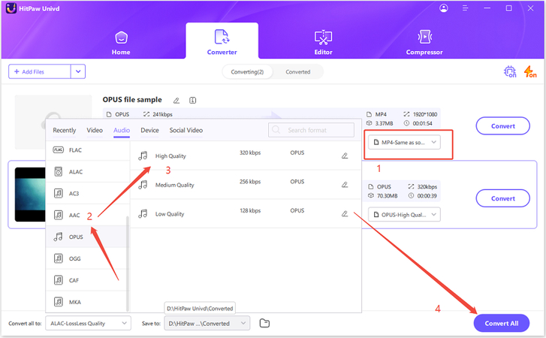This screenshot has width=546, height=338.
Task: Open the output folder icon
Action: 264,323
